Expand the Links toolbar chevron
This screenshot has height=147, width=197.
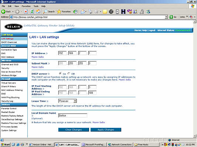[187, 17]
